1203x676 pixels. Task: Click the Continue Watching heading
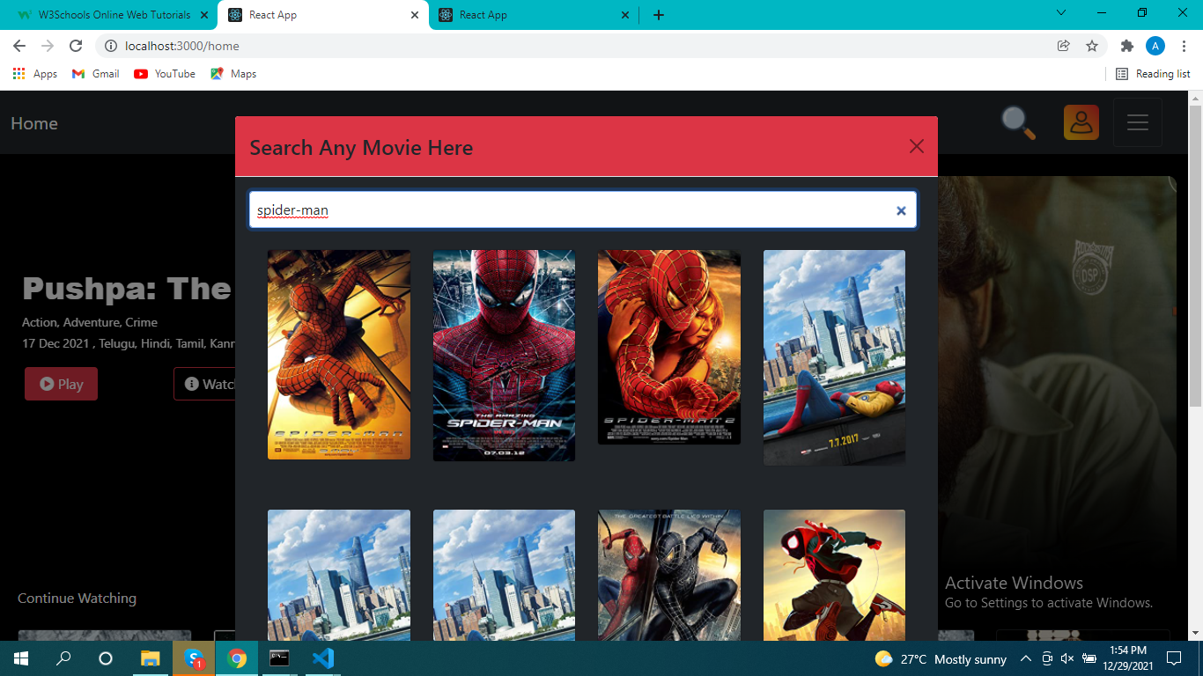click(x=77, y=599)
